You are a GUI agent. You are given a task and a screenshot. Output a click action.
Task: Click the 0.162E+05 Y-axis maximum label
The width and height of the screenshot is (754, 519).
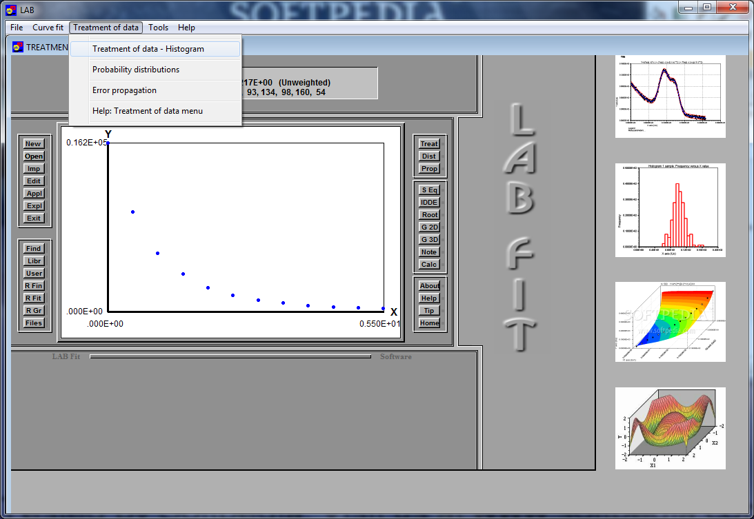pyautogui.click(x=86, y=143)
